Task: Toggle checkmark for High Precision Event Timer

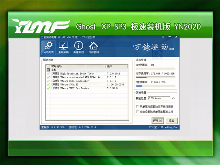Action: pyautogui.click(x=48, y=74)
